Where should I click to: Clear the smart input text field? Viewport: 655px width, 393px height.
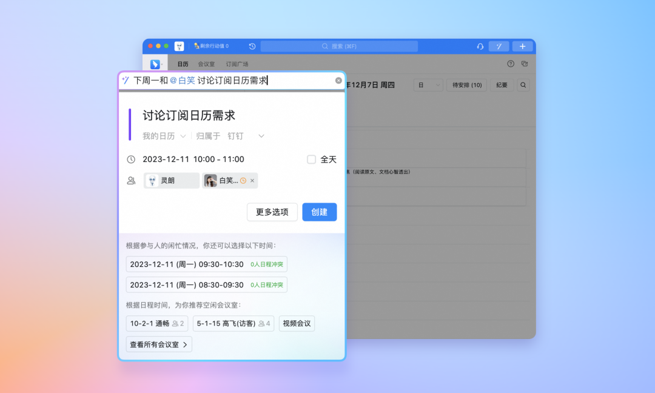338,81
